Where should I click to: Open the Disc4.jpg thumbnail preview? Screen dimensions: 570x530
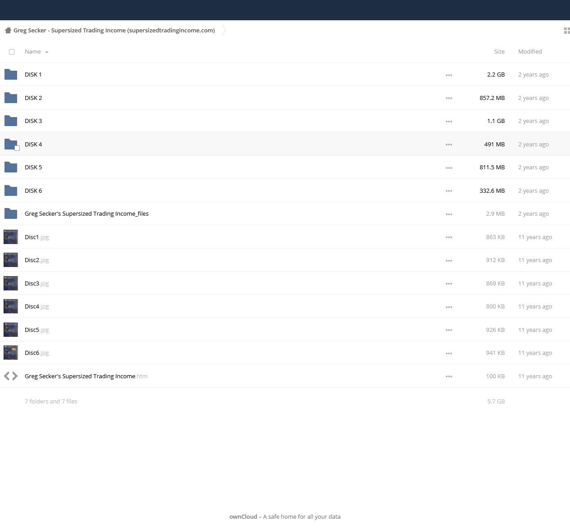pyautogui.click(x=11, y=306)
